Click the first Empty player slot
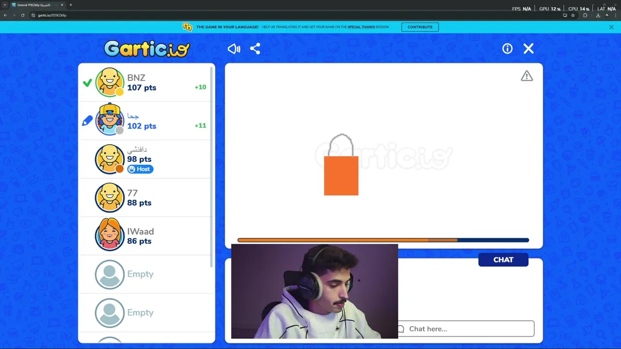621x349 pixels. click(146, 274)
